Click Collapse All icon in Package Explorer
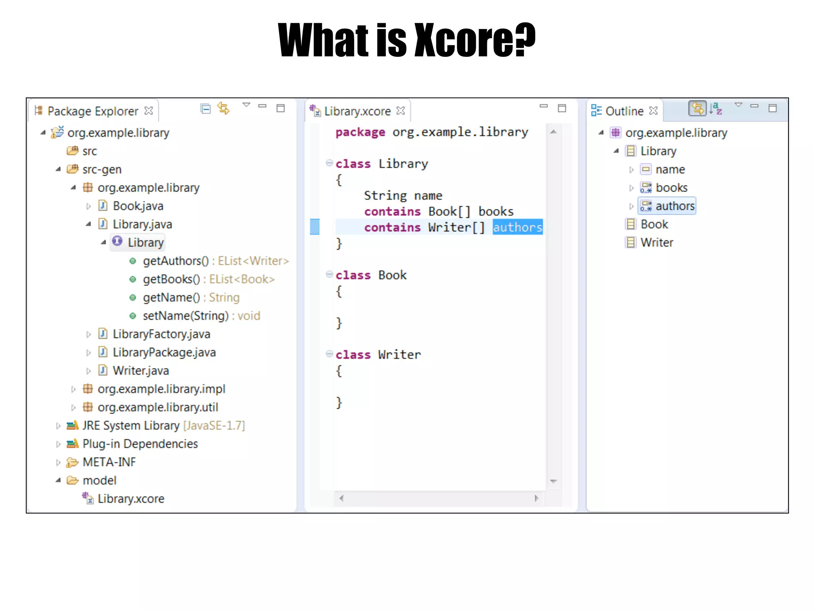Screen dimensions: 814x611 205,109
